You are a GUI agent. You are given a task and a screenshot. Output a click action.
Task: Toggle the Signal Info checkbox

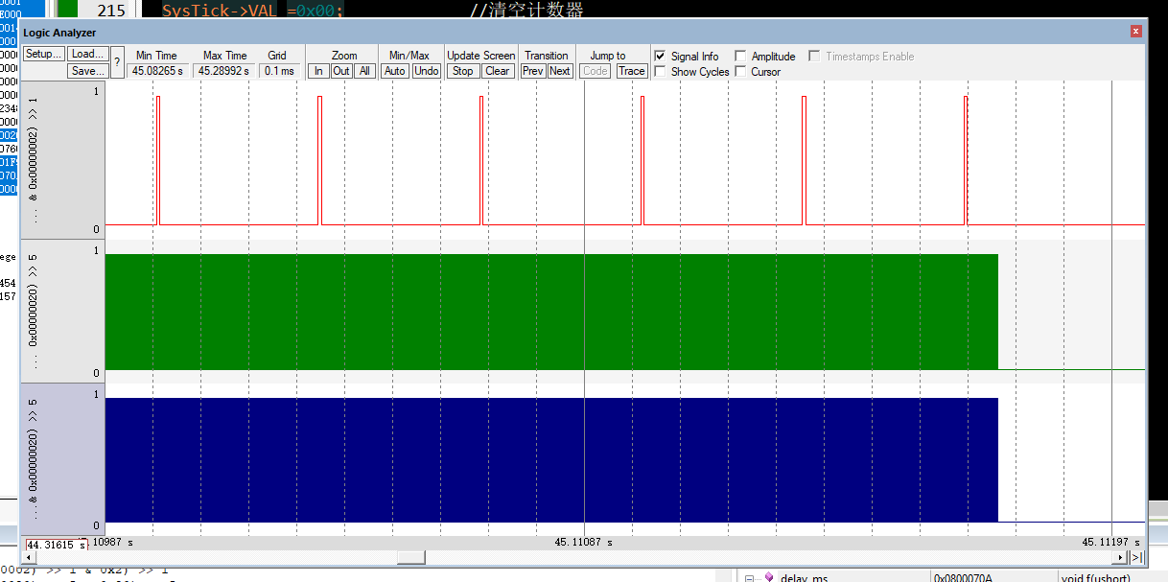659,56
